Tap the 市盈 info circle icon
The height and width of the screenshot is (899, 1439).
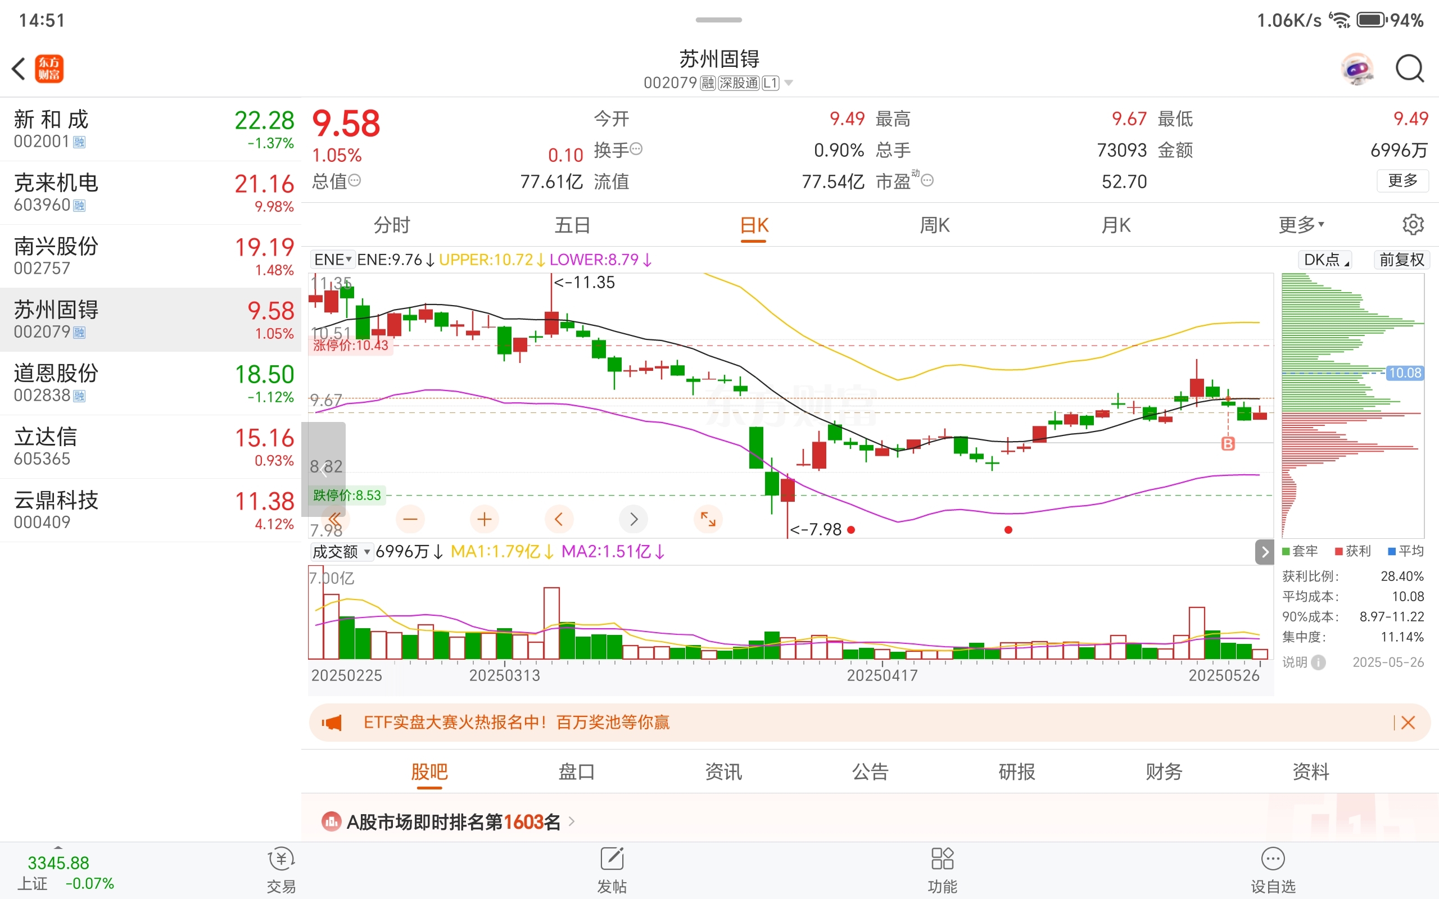927,180
